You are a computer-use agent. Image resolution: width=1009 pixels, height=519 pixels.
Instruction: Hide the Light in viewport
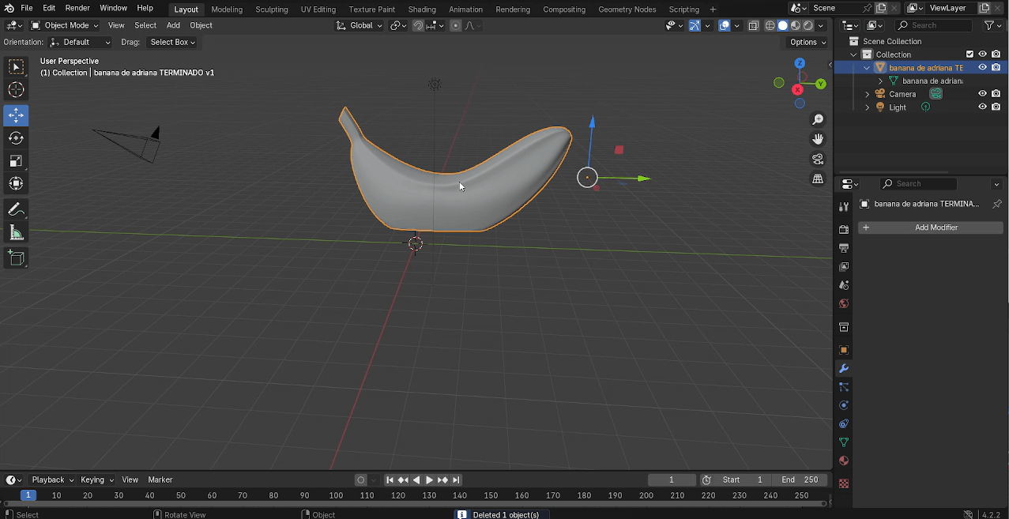tap(983, 107)
